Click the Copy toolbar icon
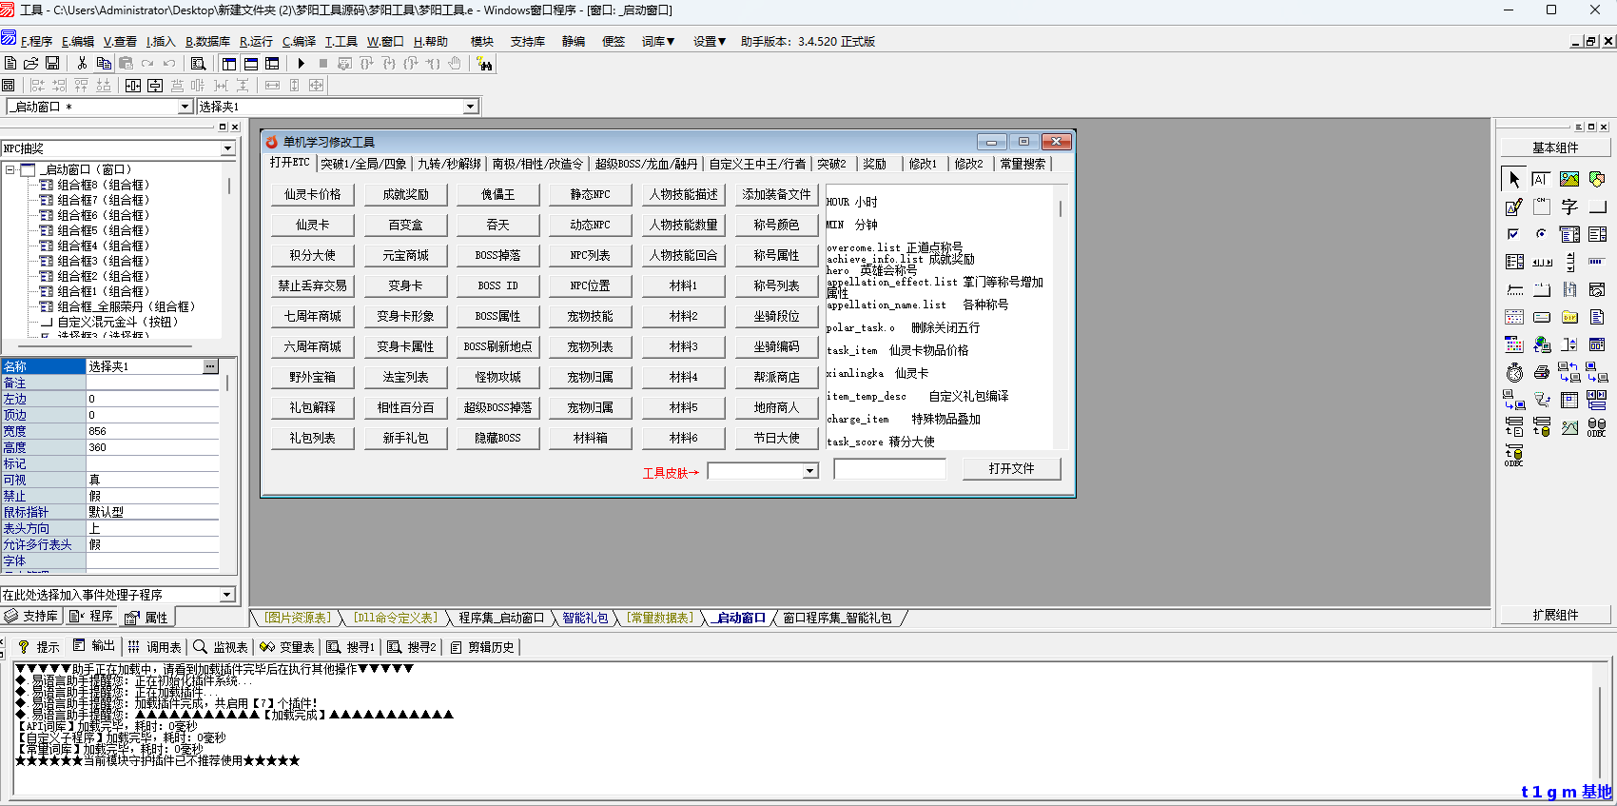1617x806 pixels. click(104, 63)
